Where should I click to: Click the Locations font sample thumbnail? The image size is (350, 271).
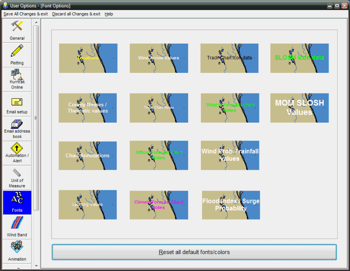88,58
